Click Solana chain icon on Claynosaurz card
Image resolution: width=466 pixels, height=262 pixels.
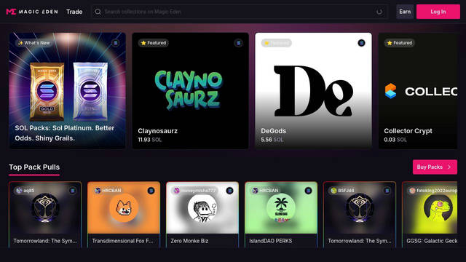click(238, 43)
